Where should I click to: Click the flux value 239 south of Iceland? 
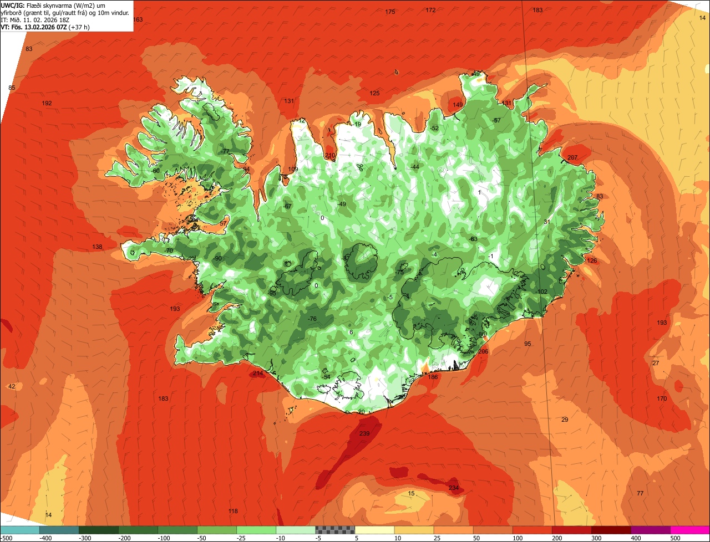pos(364,433)
